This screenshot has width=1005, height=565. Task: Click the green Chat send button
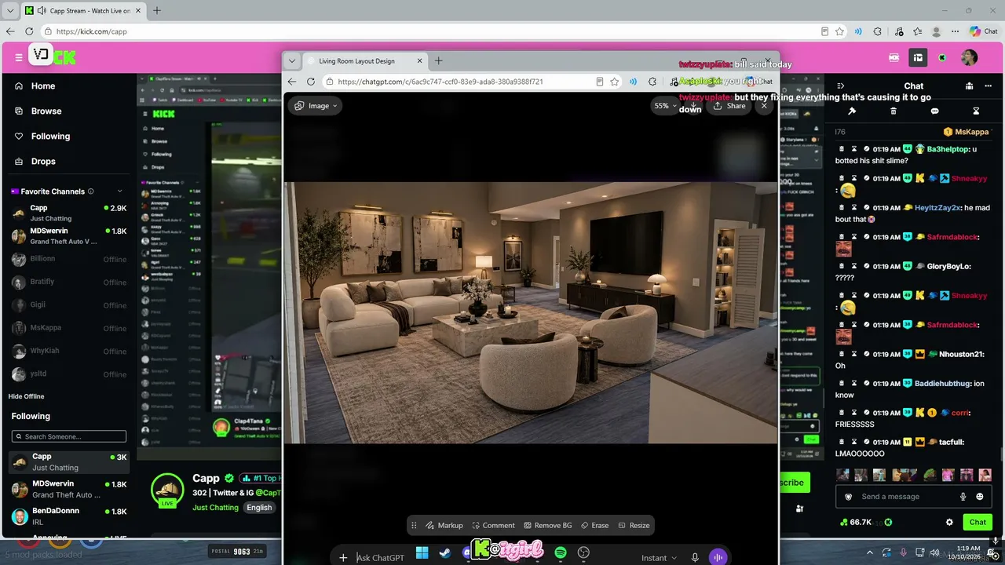click(978, 523)
